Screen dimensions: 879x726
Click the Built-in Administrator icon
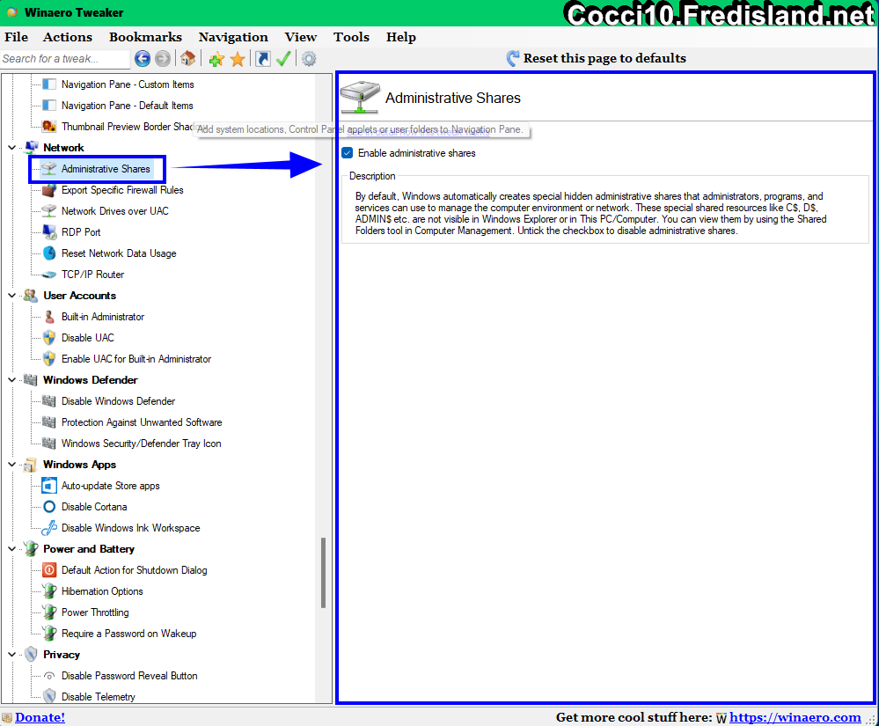[49, 317]
